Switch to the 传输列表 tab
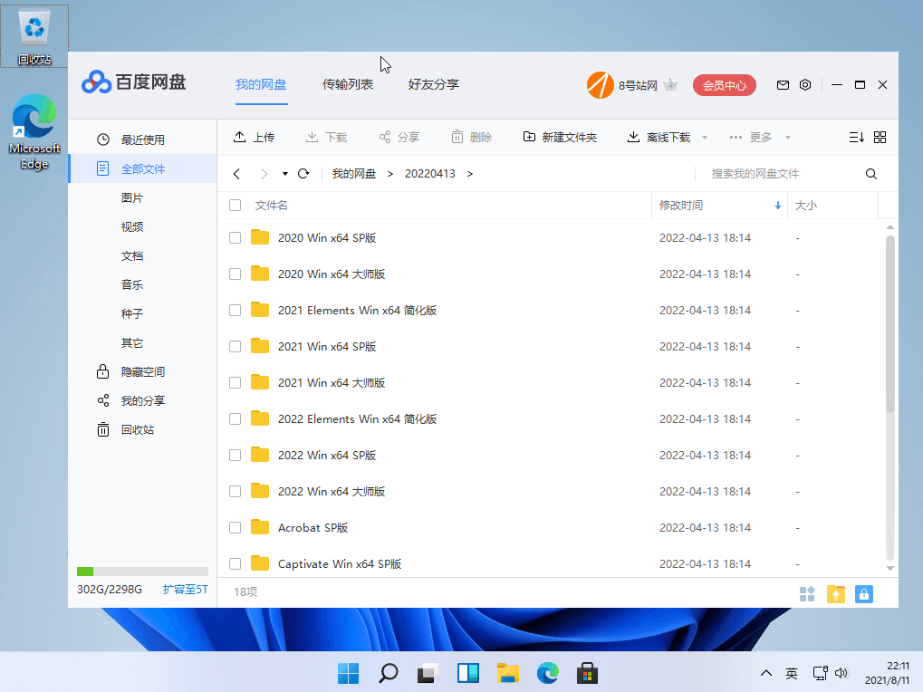 (348, 85)
